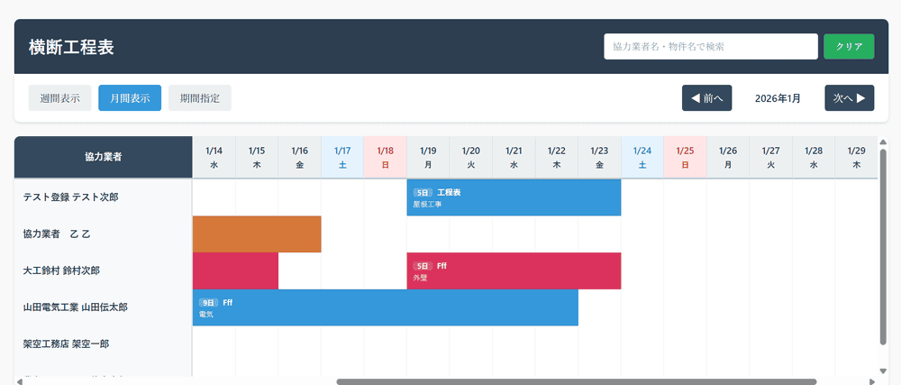Click the テスト登録 テスト次郎 row name
The height and width of the screenshot is (385, 901).
coord(70,197)
